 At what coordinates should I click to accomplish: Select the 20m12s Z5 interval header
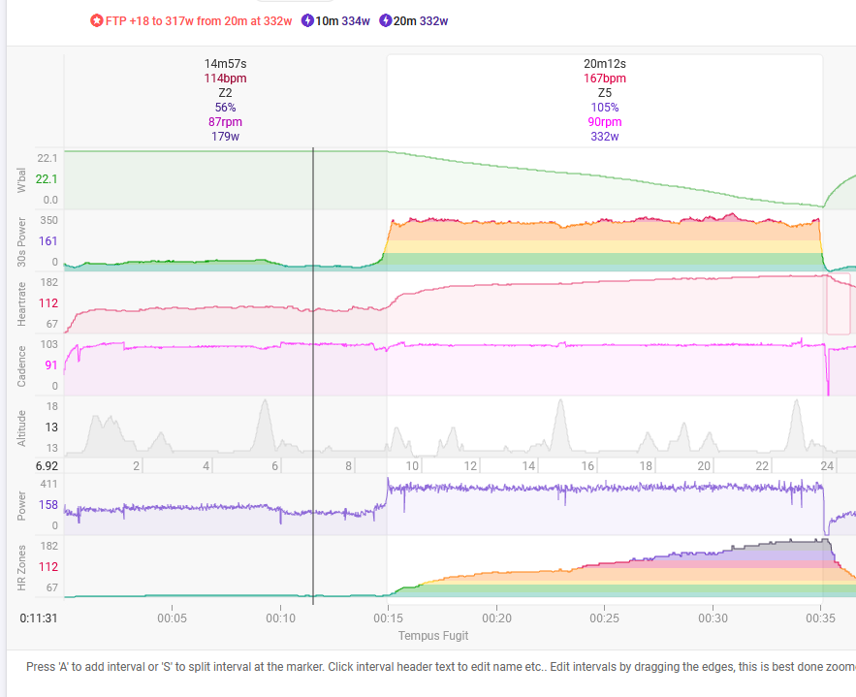(604, 100)
